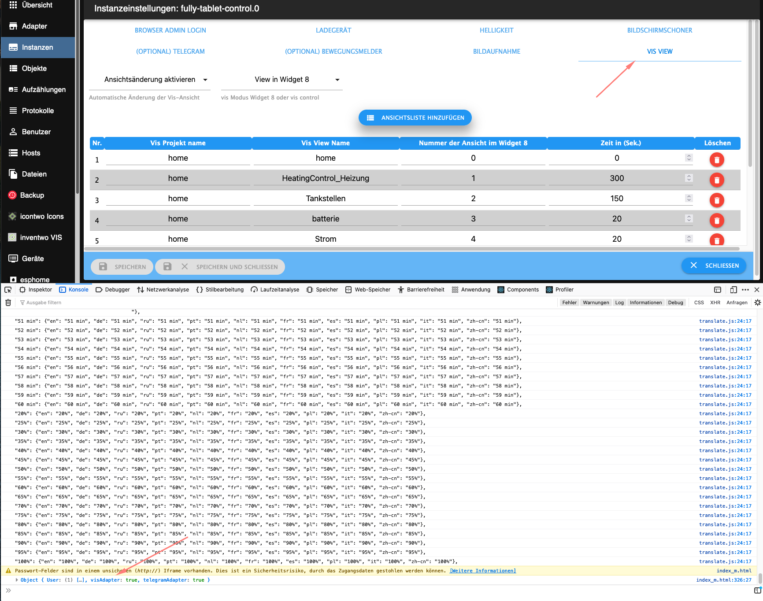Toggle Warnungen console filter
This screenshot has height=601, width=763.
pyautogui.click(x=596, y=302)
